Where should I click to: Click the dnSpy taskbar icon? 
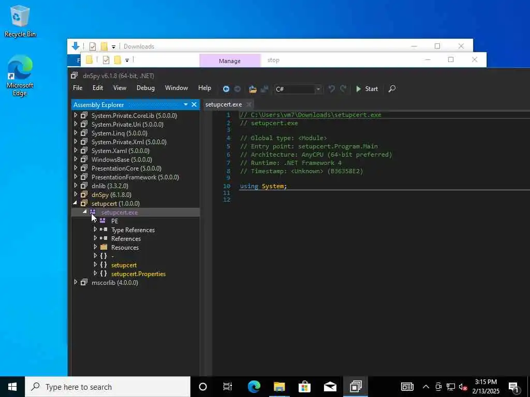(356, 387)
